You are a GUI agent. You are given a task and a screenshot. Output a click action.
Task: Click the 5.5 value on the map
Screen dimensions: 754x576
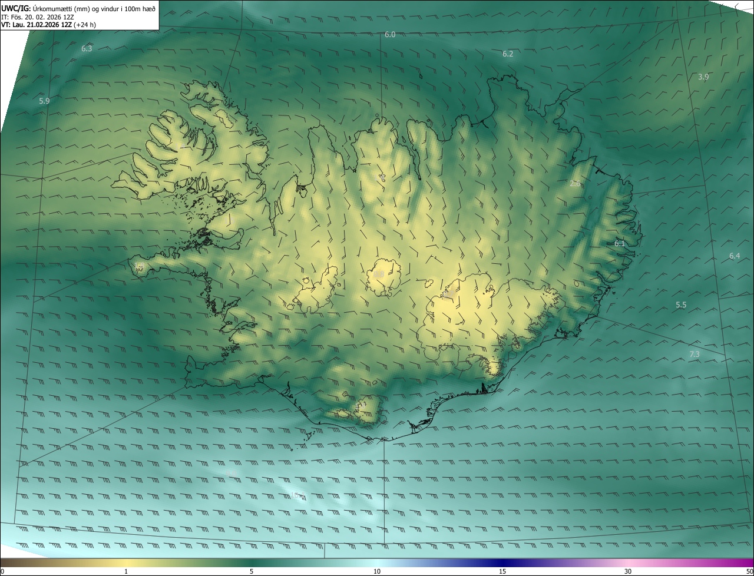(681, 304)
